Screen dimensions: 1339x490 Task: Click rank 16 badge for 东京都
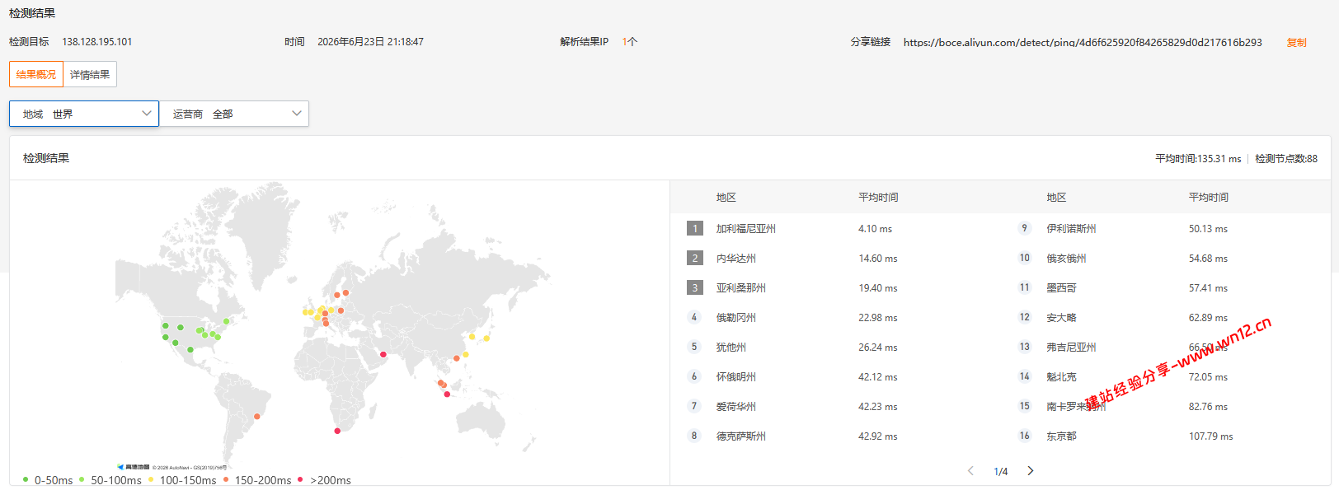(x=1025, y=436)
